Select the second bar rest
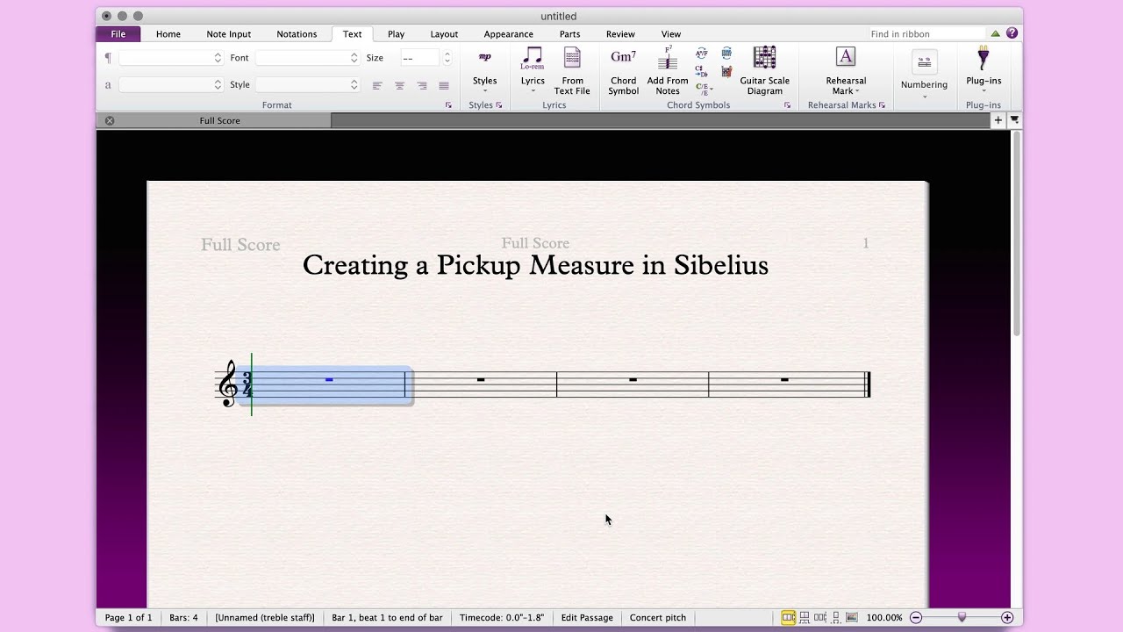Viewport: 1123px width, 632px height. tap(481, 380)
